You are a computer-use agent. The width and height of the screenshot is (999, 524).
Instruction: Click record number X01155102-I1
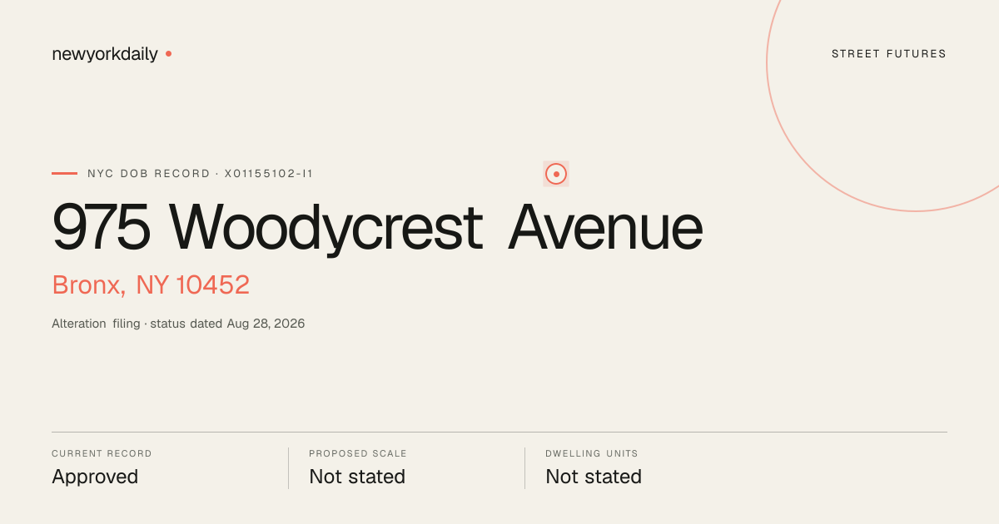[269, 174]
